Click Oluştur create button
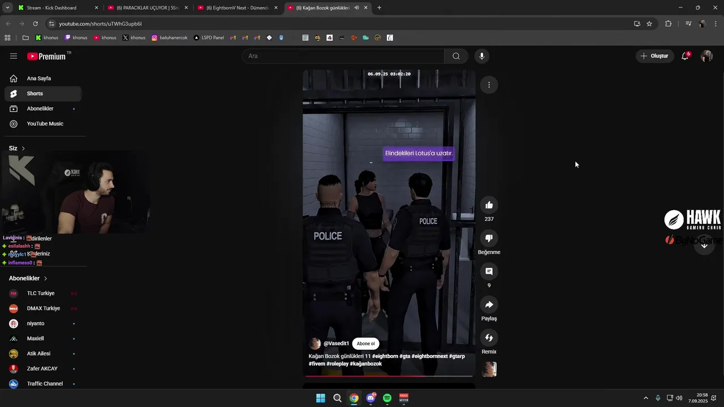Viewport: 724px width, 407px height. pos(654,56)
